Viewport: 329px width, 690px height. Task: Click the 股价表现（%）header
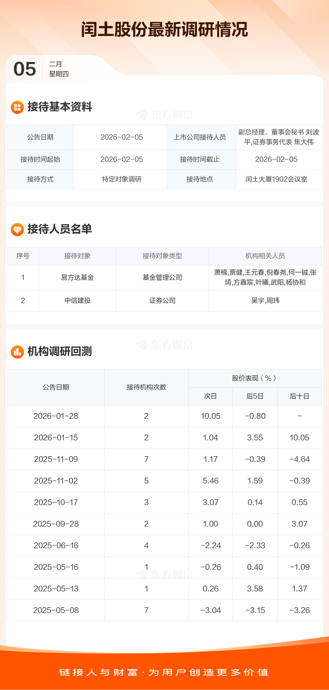[x=255, y=378]
